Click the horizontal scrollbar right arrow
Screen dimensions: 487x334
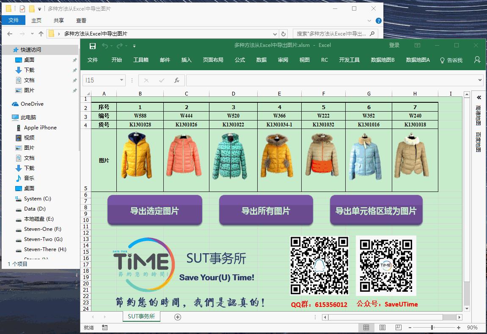click(x=459, y=317)
